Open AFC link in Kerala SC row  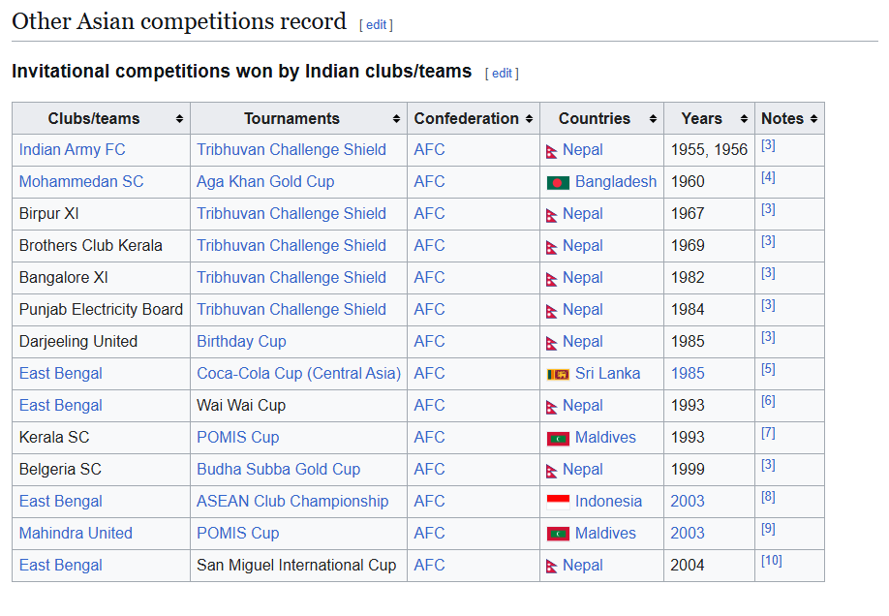[429, 438]
